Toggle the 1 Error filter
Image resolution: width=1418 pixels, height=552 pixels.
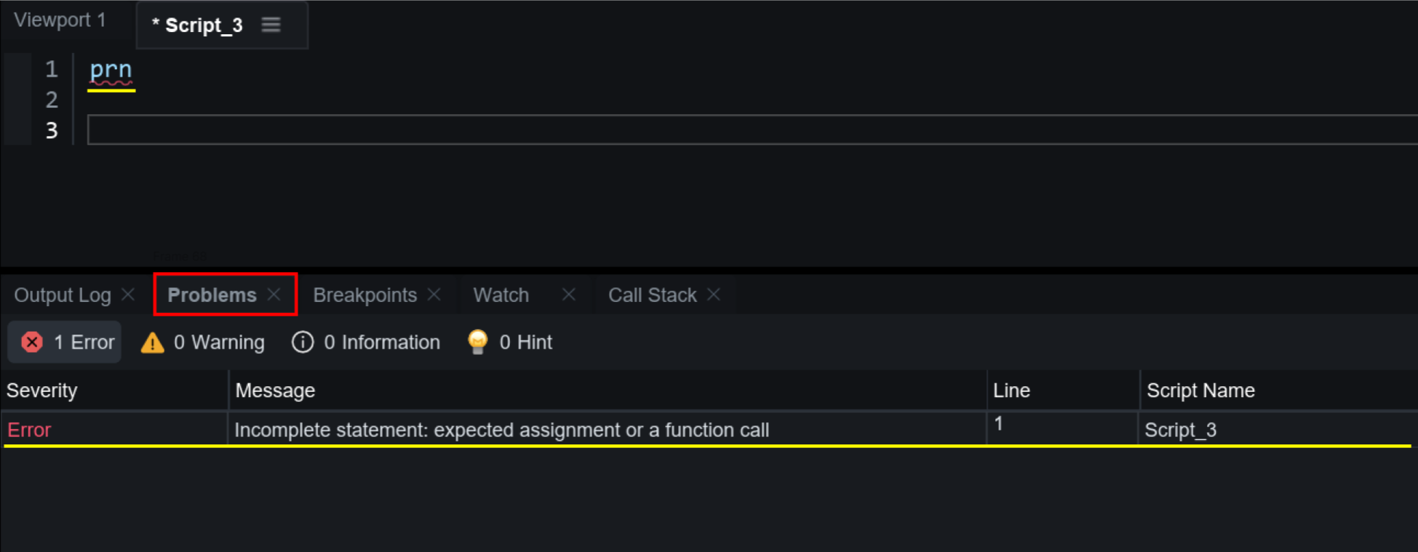coord(65,342)
